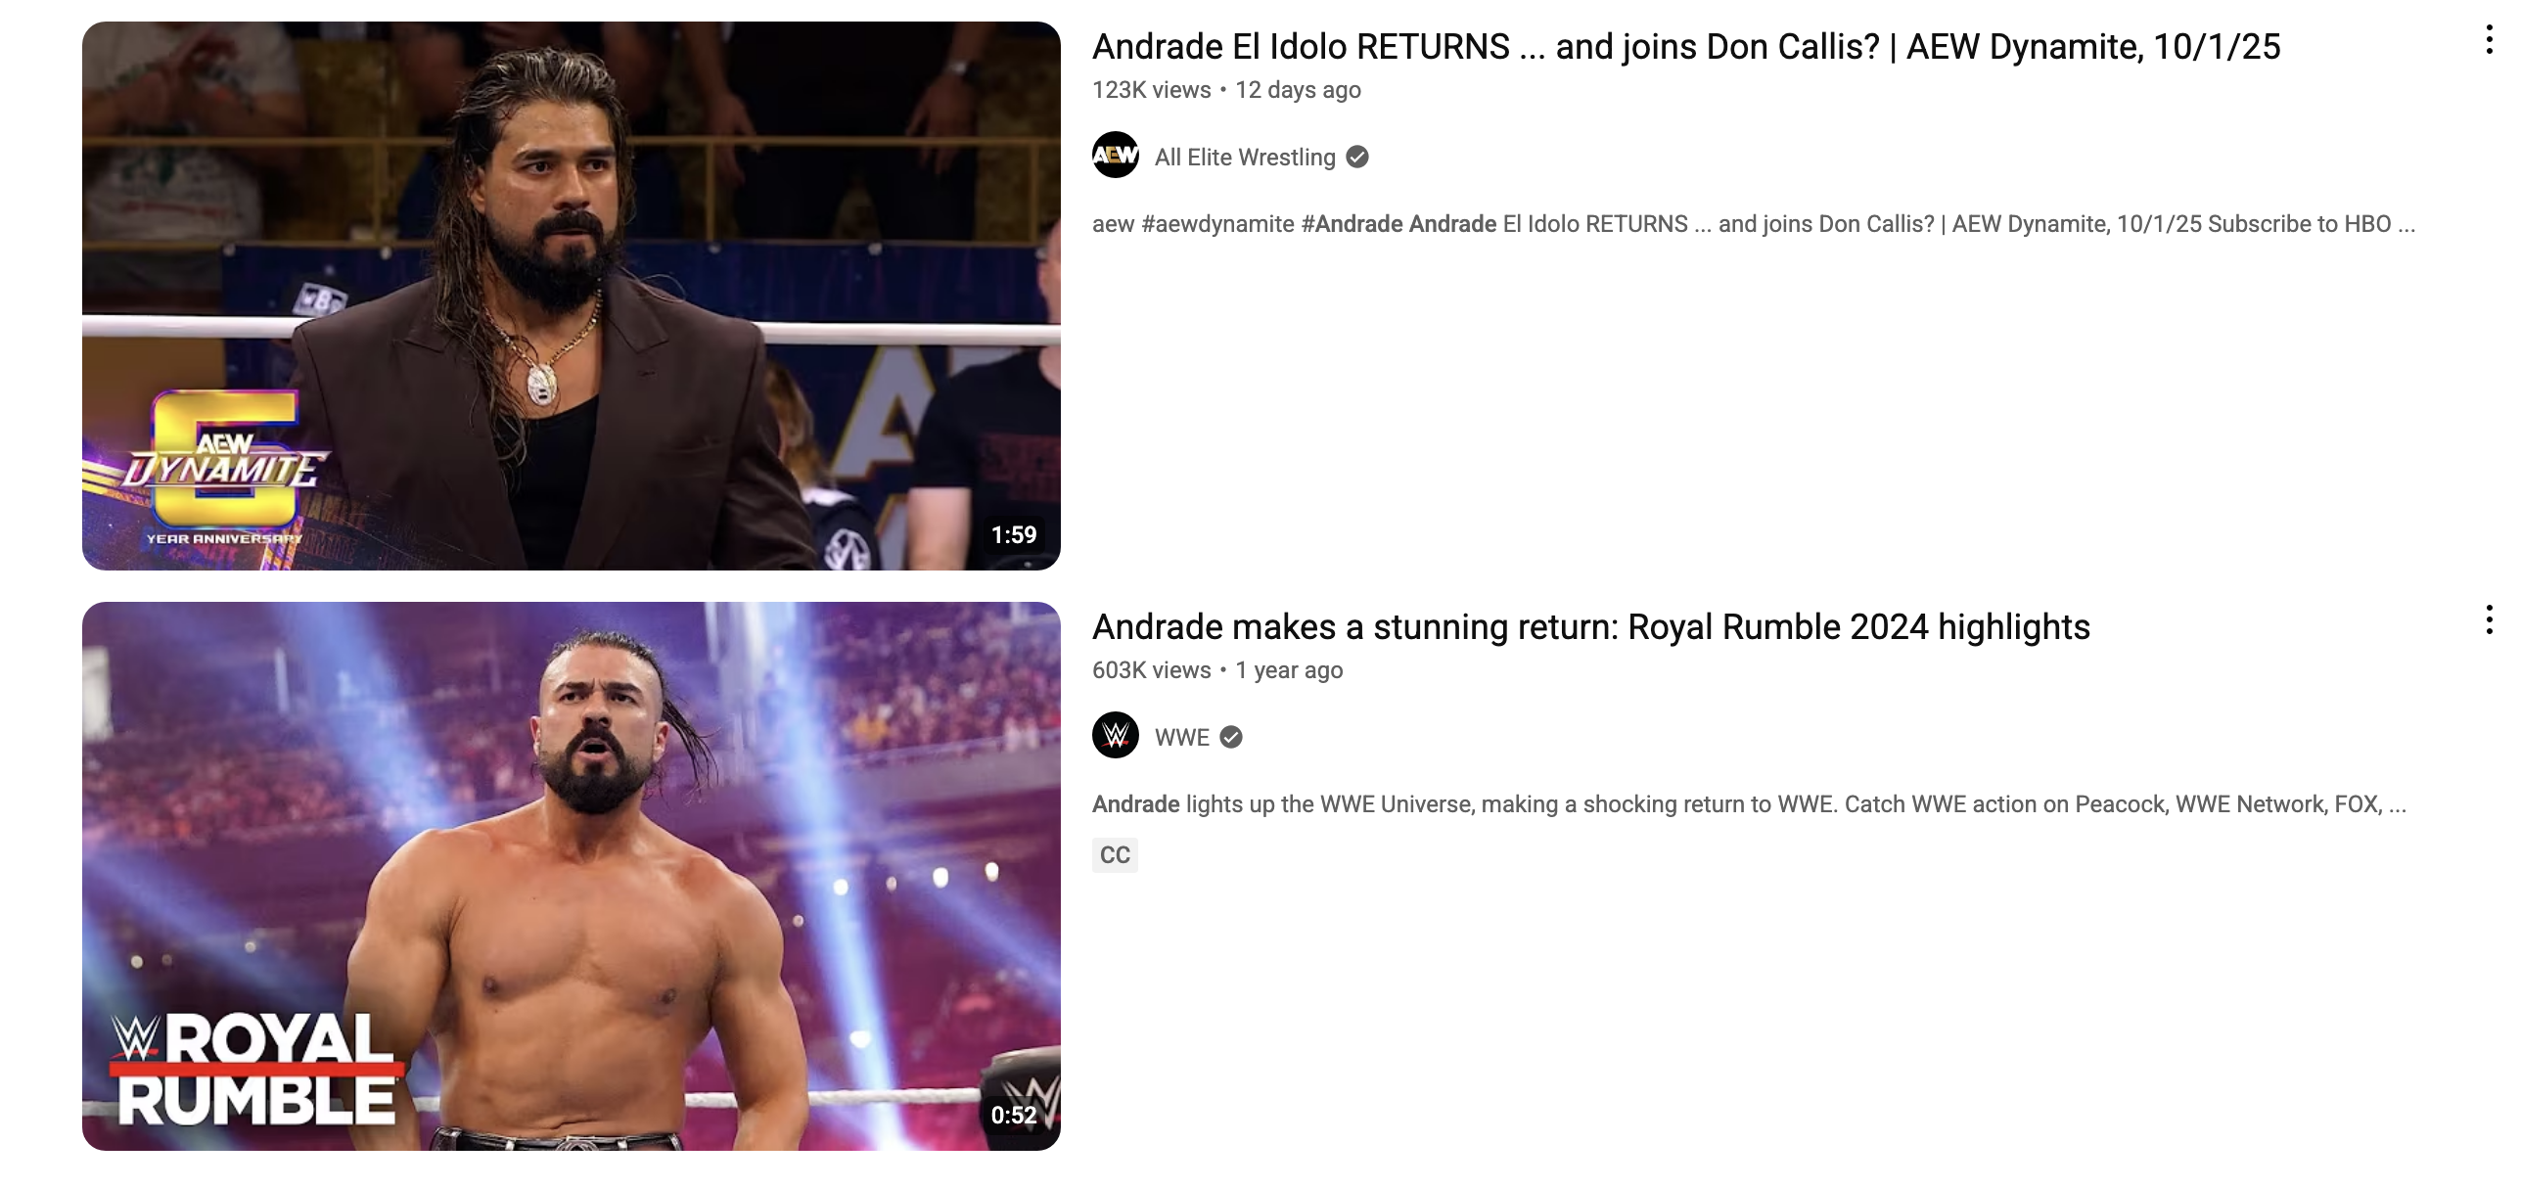2521x1188 pixels.
Task: Open the video title Andrade El Idolo RETURNS
Action: 1686,47
